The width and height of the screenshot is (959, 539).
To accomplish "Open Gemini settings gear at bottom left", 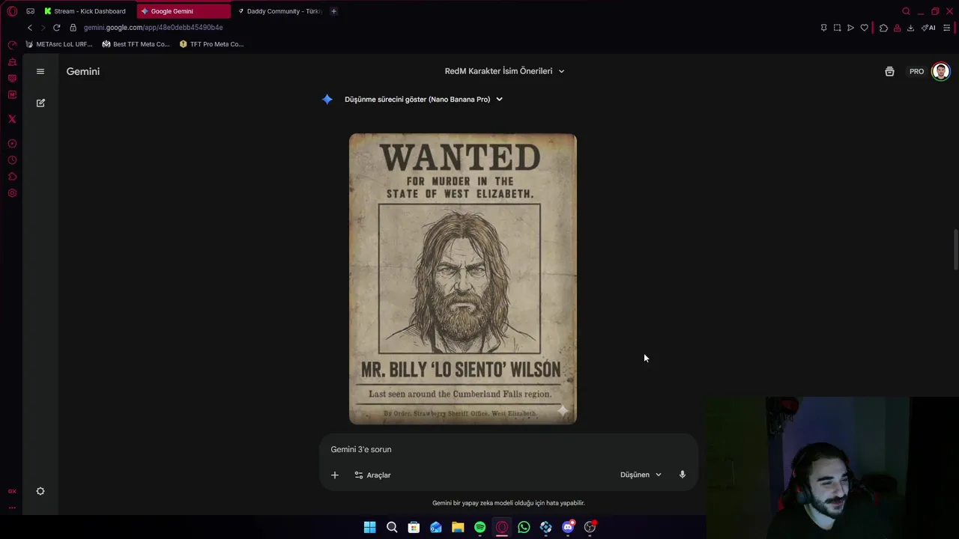I will pyautogui.click(x=40, y=491).
